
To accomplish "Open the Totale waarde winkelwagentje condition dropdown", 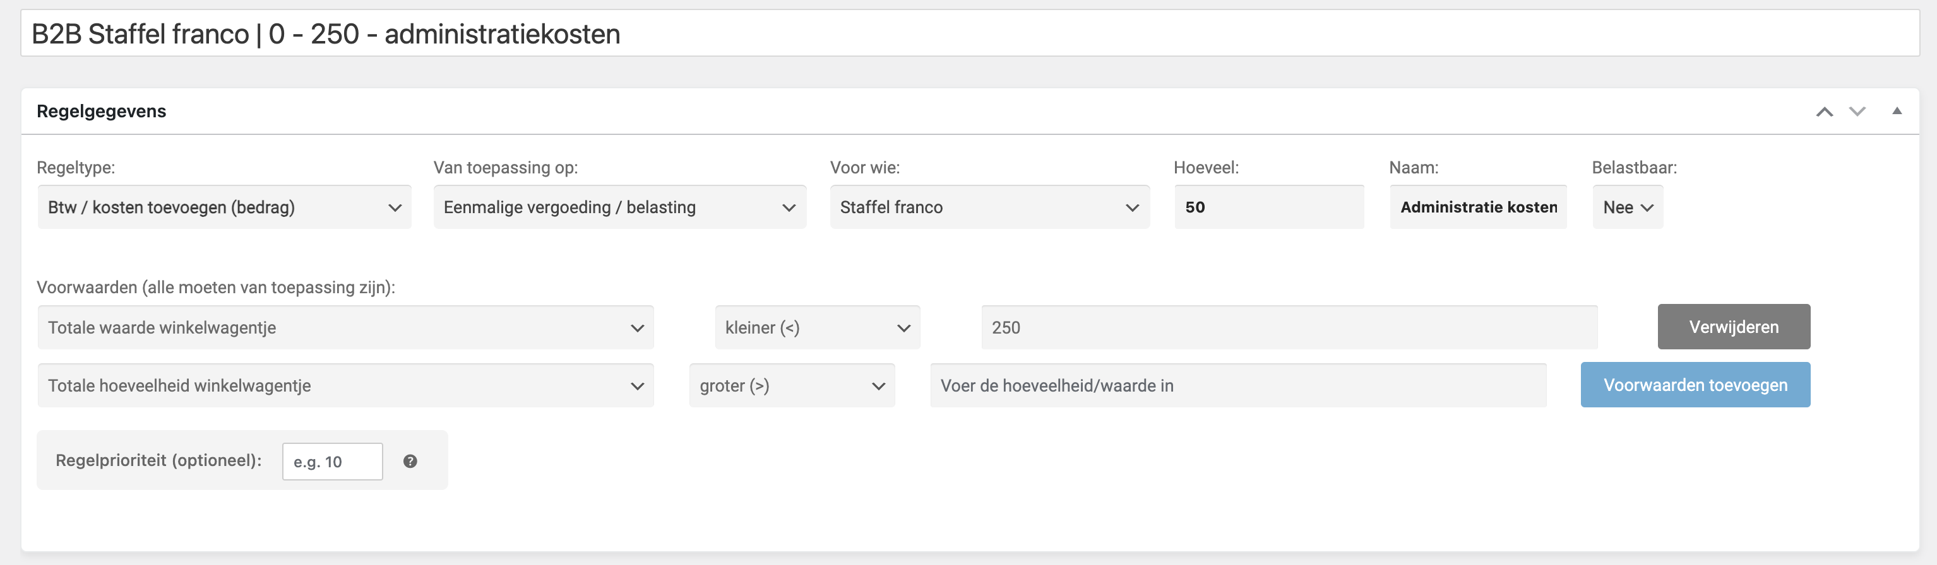I will (346, 327).
